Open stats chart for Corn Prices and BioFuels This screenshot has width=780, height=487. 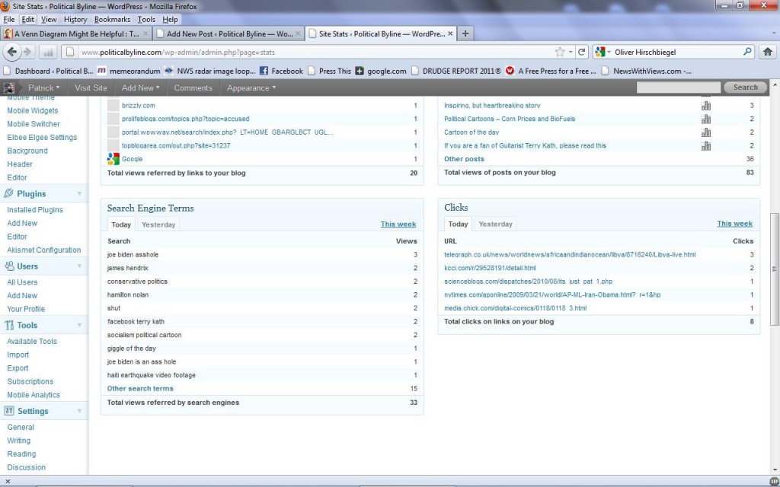pos(705,119)
